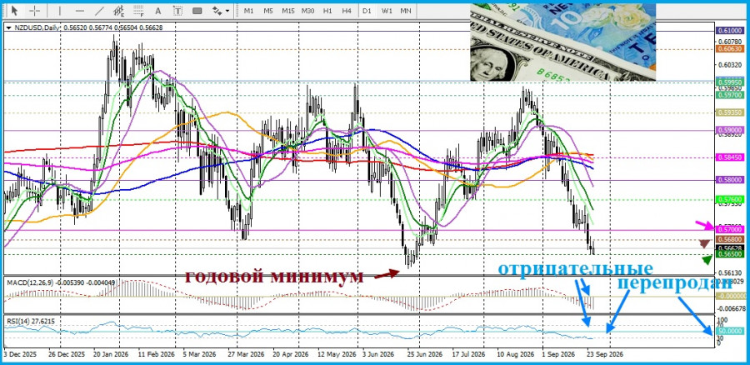Click the 0.60780 price scale value

pyautogui.click(x=728, y=41)
